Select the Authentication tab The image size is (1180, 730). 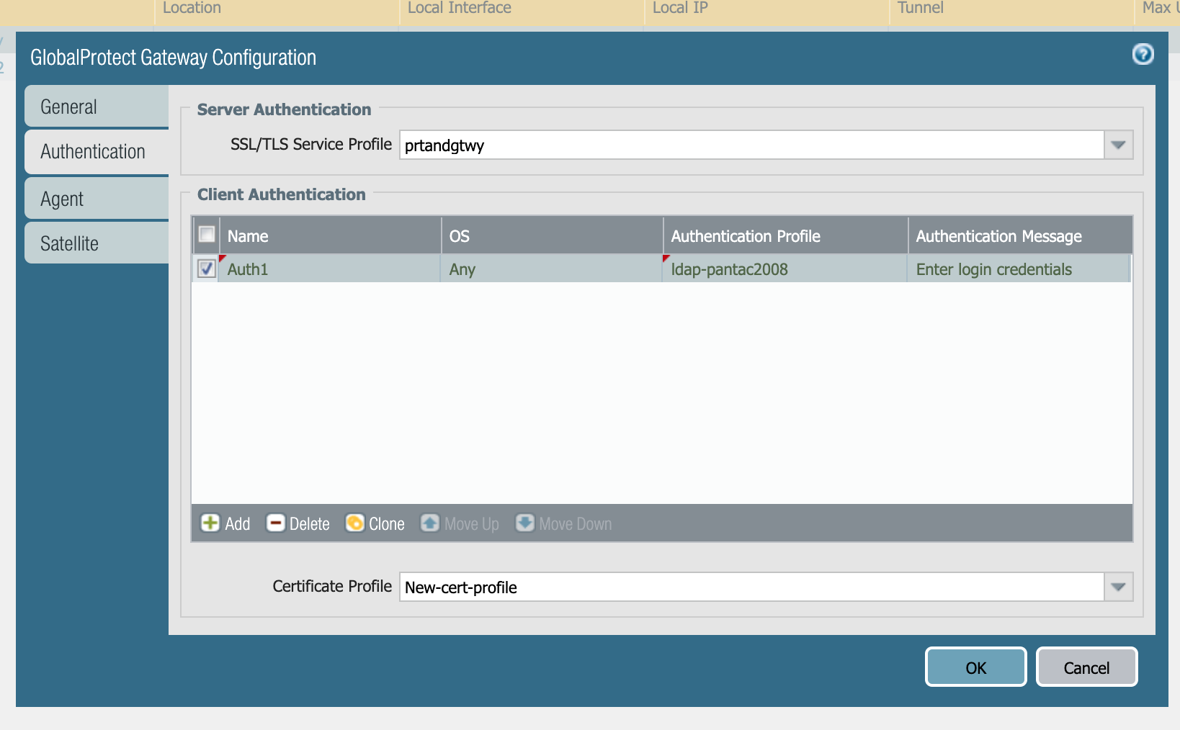point(97,152)
